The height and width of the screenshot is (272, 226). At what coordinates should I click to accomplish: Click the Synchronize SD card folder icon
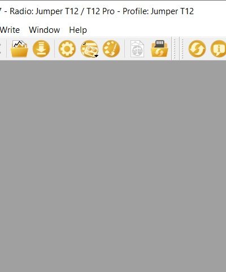159,49
